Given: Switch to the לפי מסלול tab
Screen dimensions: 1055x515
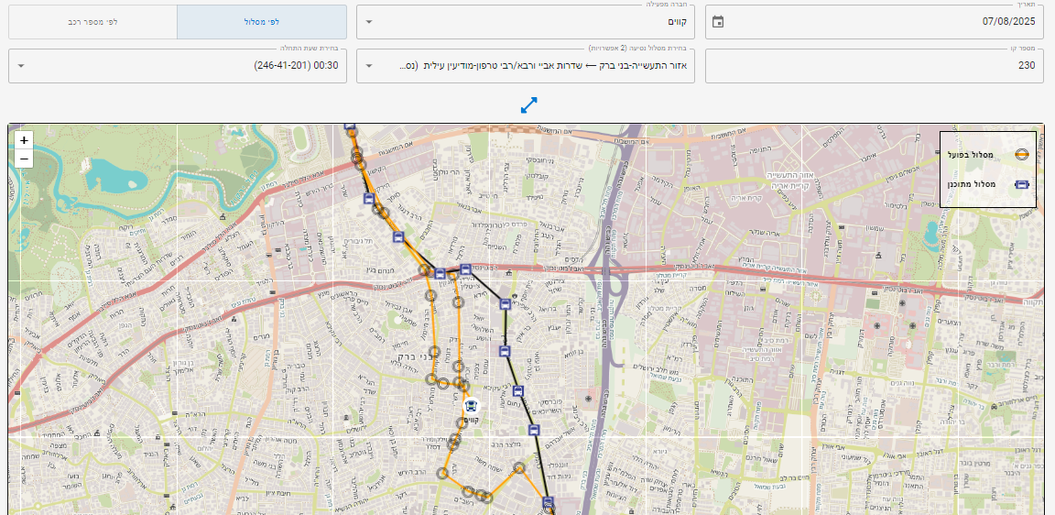Looking at the screenshot, I should tap(262, 22).
